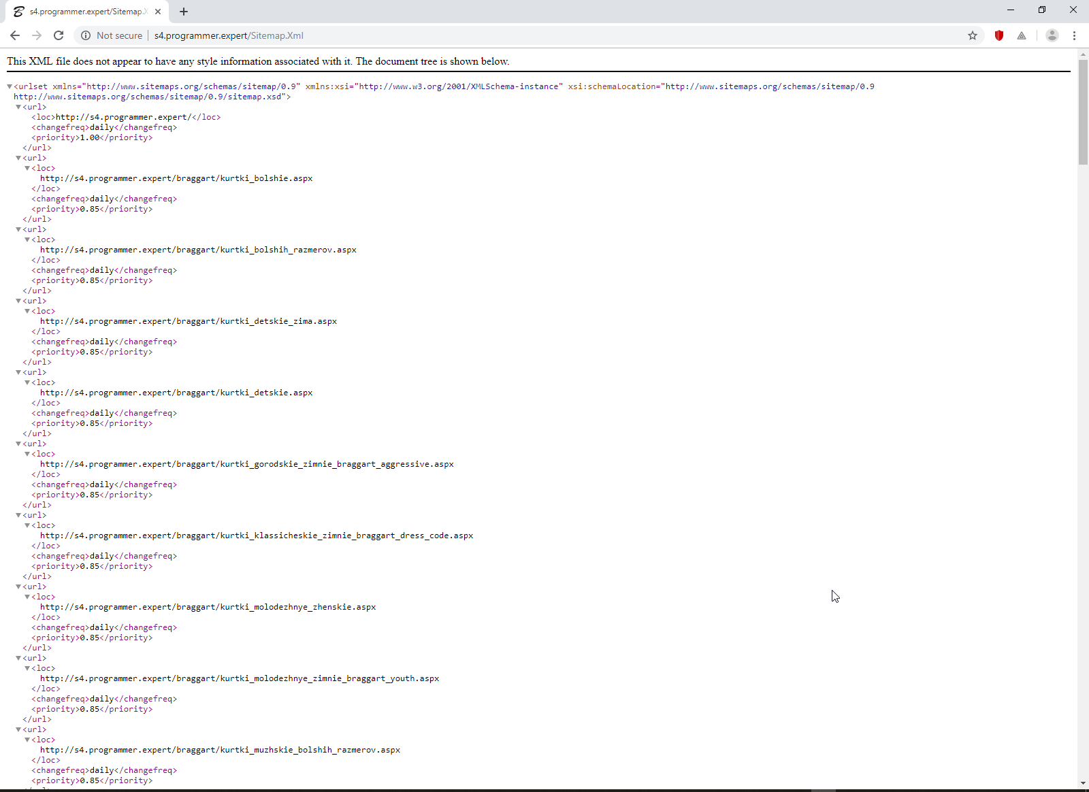Collapse the root urlset node
The image size is (1089, 792).
click(x=10, y=86)
